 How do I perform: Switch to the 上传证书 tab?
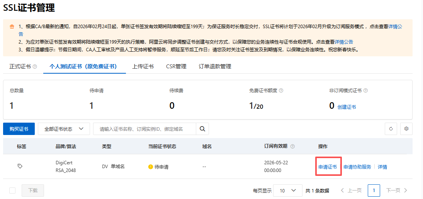pyautogui.click(x=143, y=66)
